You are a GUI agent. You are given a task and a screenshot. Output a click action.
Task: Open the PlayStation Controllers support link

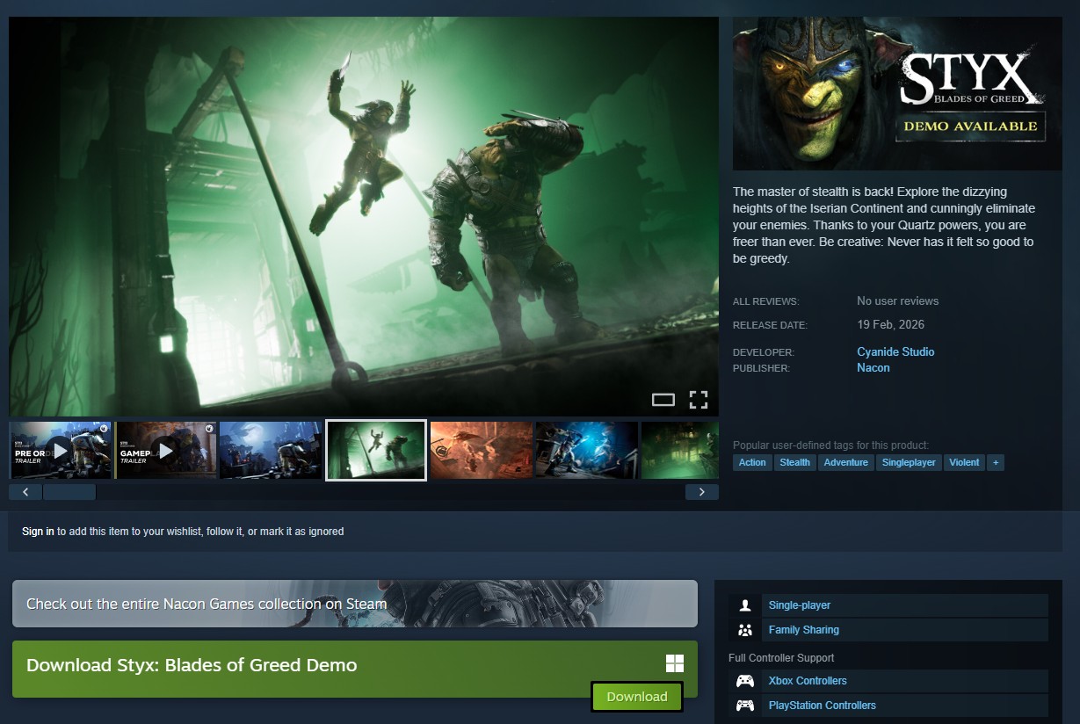[823, 706]
